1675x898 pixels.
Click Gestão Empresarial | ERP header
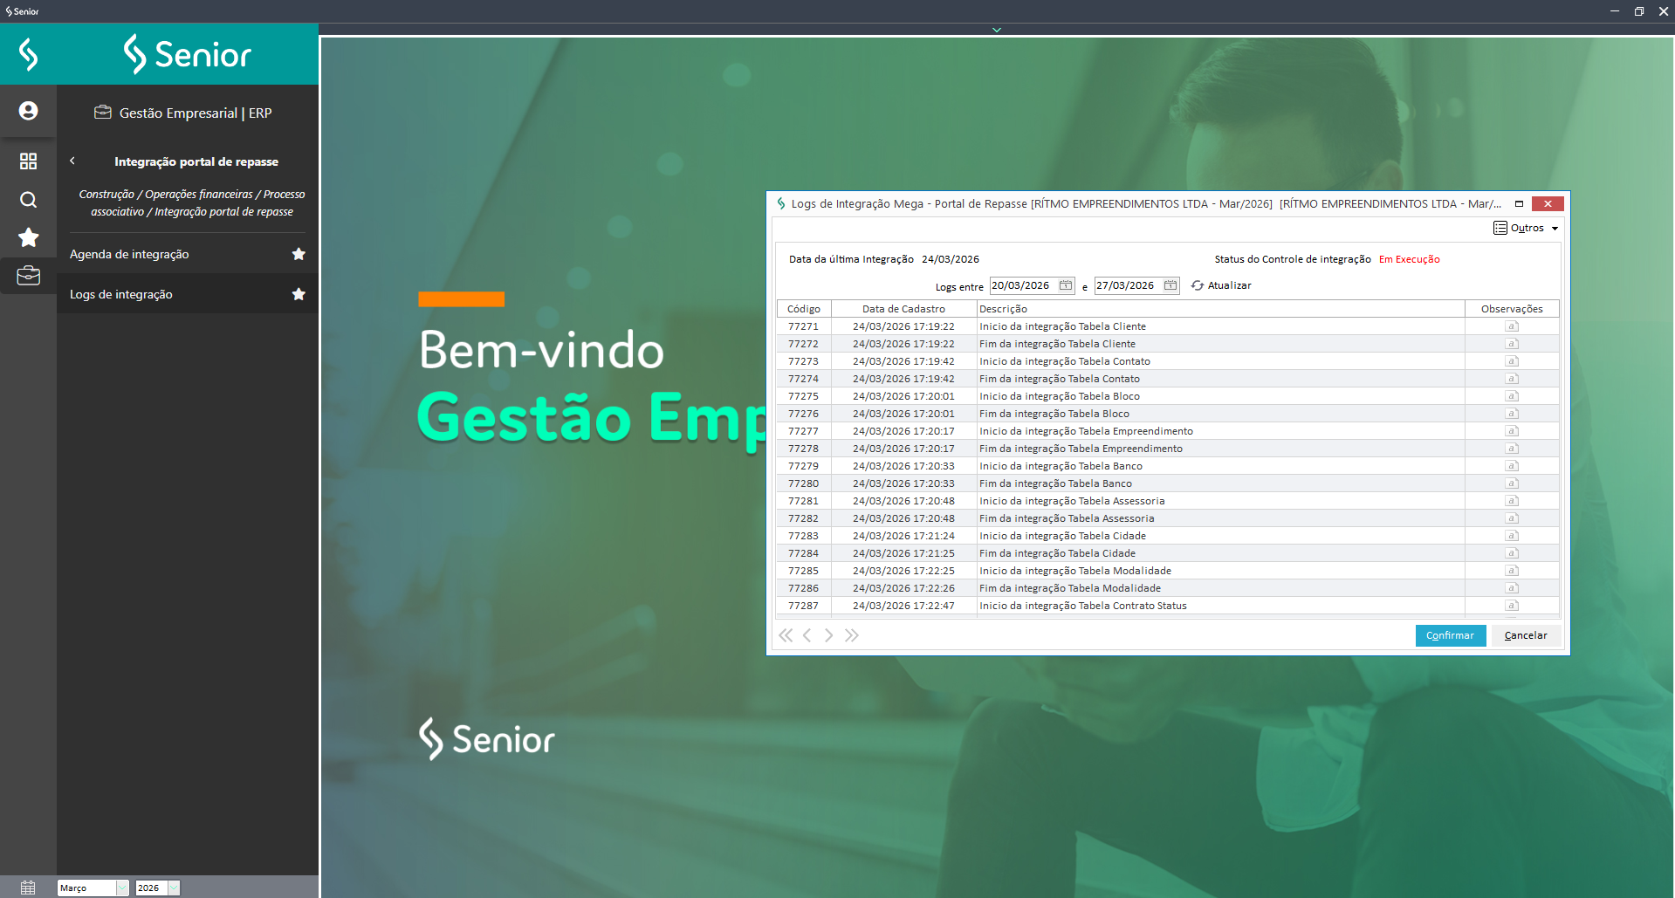[183, 113]
